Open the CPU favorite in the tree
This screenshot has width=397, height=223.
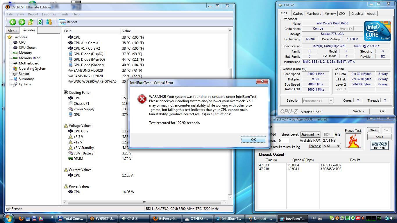(x=19, y=42)
